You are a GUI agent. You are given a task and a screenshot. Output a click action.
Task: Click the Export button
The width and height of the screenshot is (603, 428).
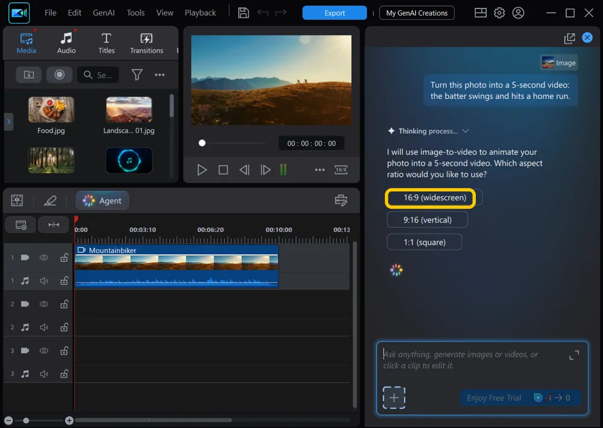point(335,13)
